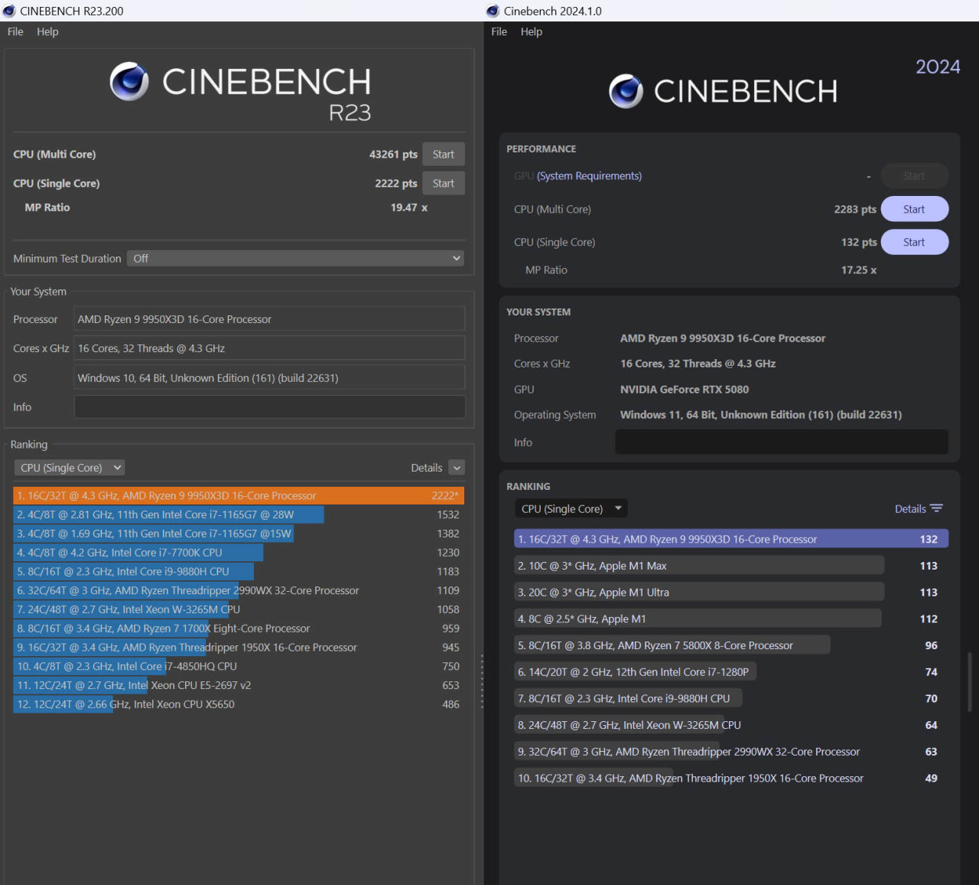Open the Help menu in Cinebench 2024

coord(531,31)
